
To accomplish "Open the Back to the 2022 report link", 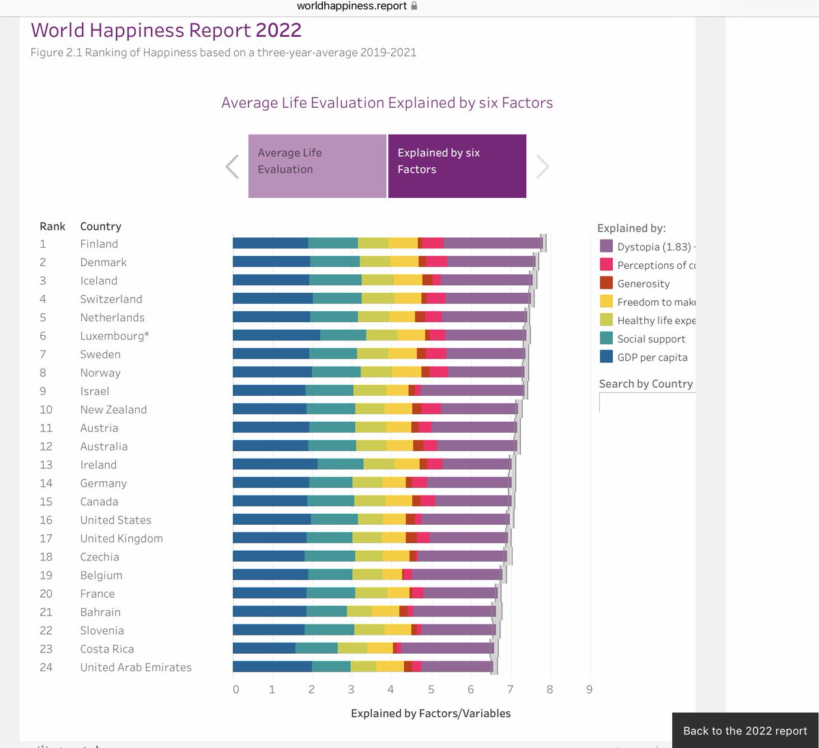I will pos(745,731).
